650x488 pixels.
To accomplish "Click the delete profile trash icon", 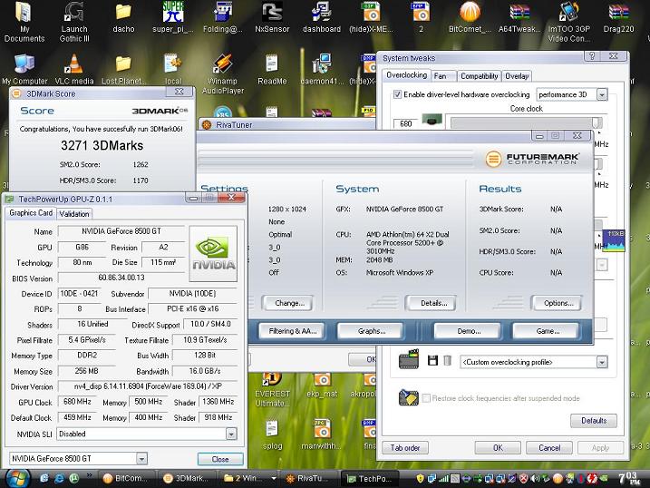I will 447,360.
